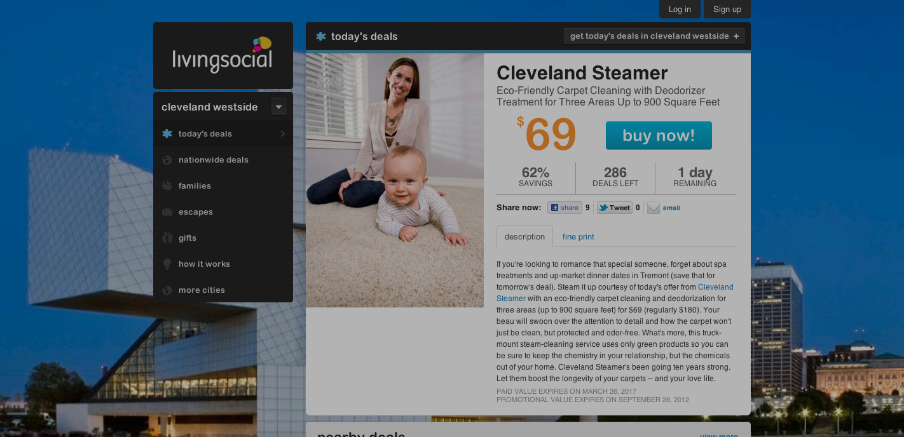Click the more cities globe icon
The image size is (904, 437).
pyautogui.click(x=167, y=290)
